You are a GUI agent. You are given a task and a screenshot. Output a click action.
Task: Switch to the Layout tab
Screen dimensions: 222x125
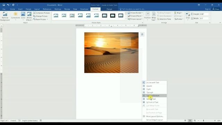click(37, 9)
